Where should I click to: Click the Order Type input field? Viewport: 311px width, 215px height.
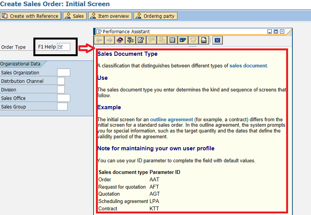[63, 47]
